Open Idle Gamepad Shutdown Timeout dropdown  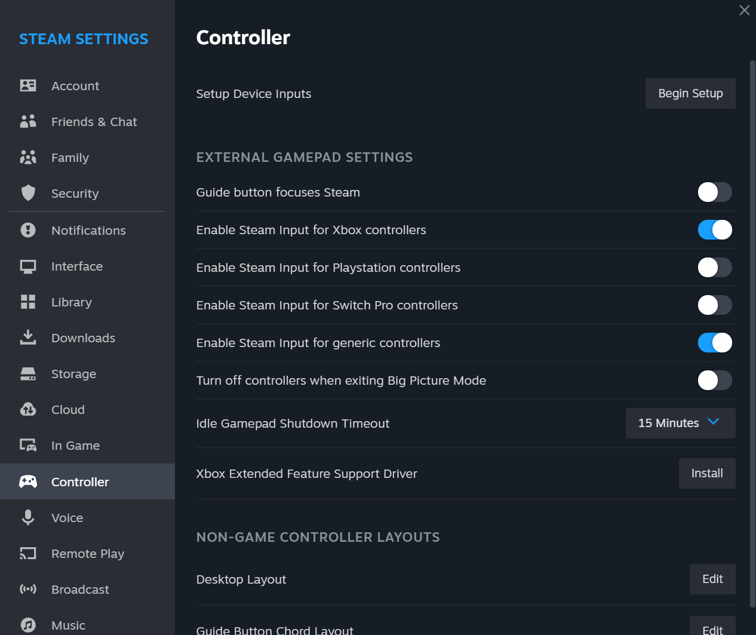[680, 423]
